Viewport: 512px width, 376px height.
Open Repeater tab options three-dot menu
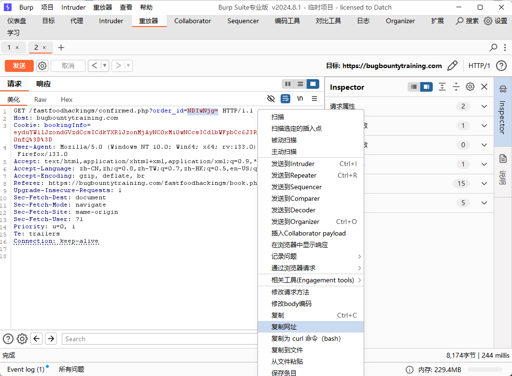pyautogui.click(x=505, y=48)
